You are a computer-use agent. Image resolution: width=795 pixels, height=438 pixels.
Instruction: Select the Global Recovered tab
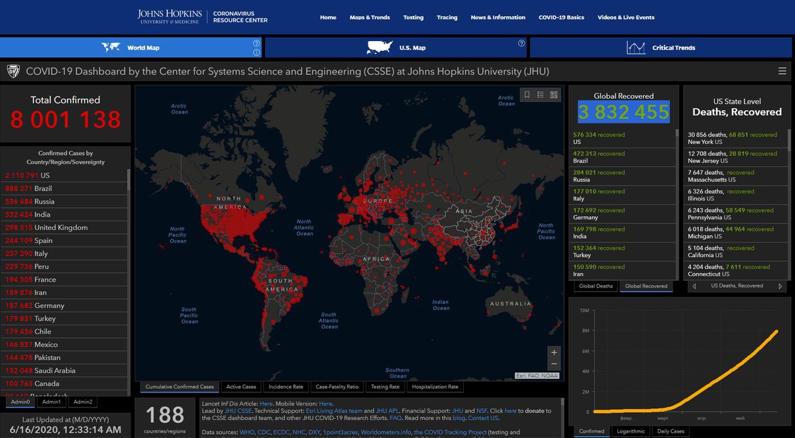pyautogui.click(x=646, y=286)
